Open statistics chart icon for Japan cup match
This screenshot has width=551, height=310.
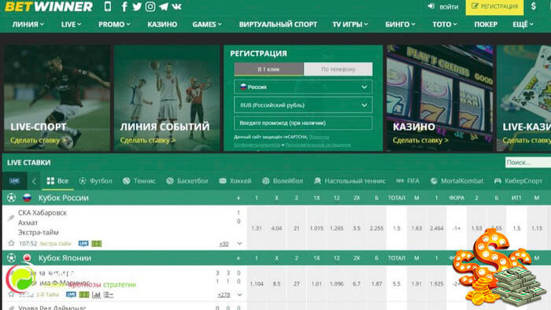click(x=96, y=294)
